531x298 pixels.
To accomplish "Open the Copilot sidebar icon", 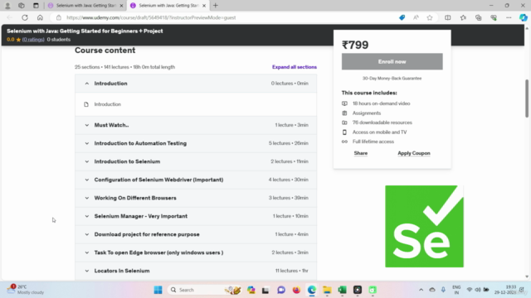I will 524,17.
